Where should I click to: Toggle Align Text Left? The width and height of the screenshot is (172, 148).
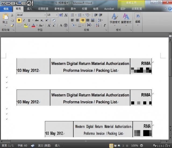tap(72, 20)
